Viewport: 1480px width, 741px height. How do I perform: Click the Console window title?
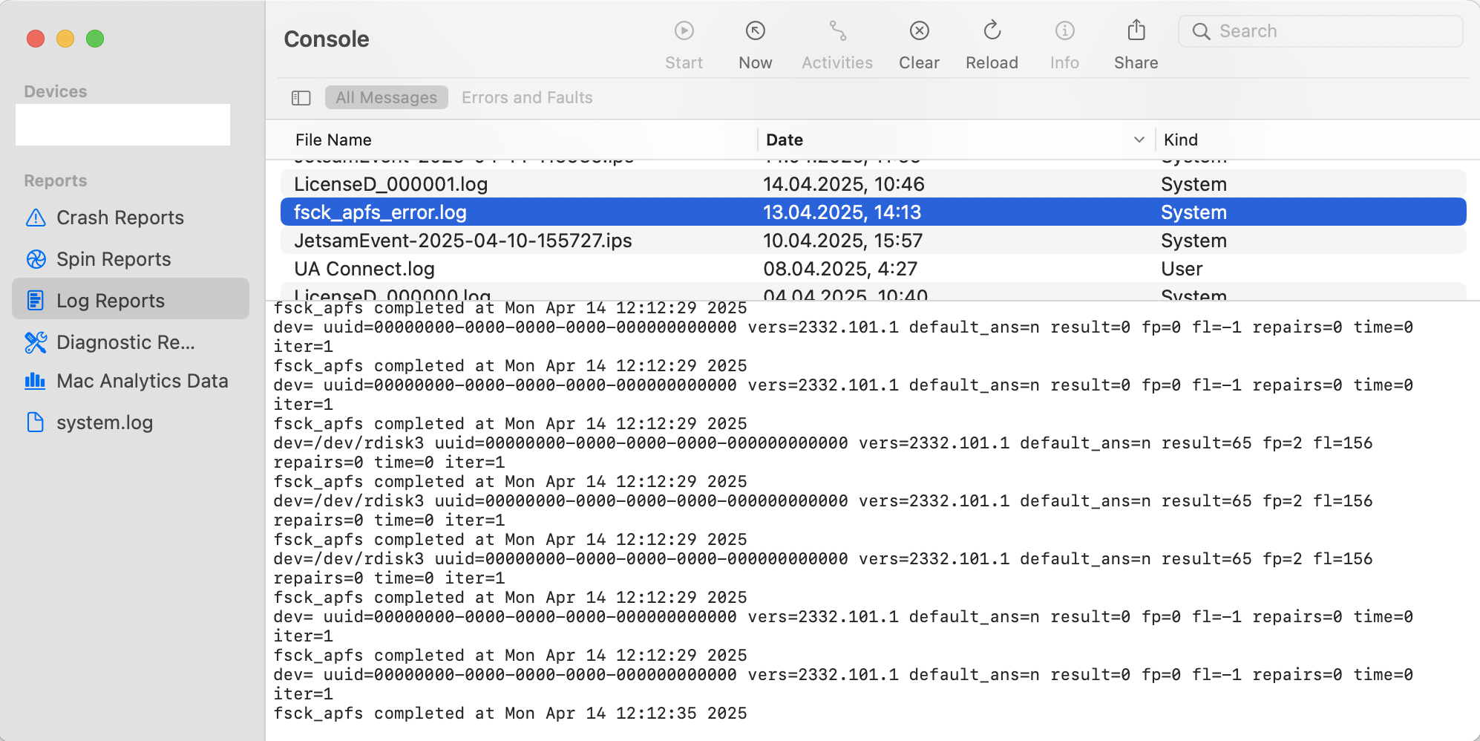[327, 39]
